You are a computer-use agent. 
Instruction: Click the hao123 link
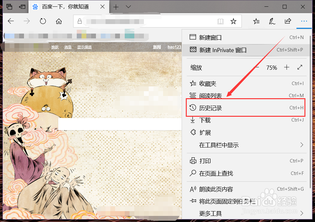click(x=174, y=47)
